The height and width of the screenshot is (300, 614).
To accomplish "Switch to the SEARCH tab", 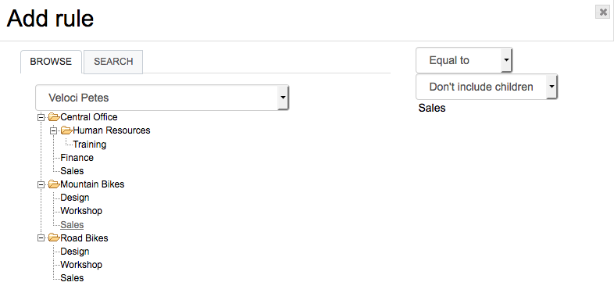I will click(x=113, y=62).
